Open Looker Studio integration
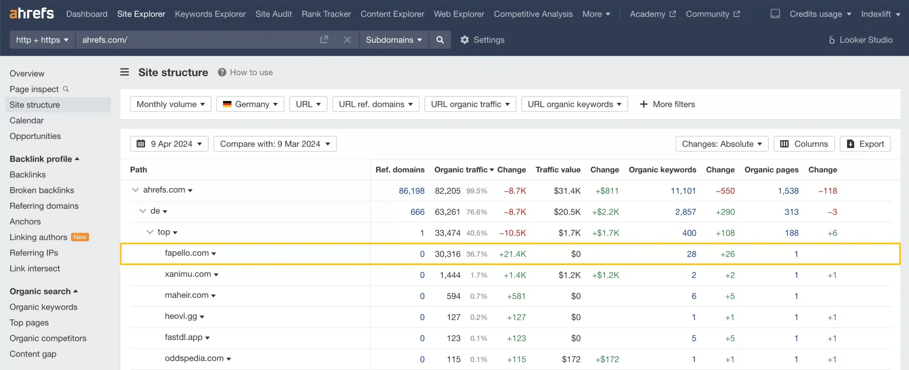This screenshot has height=370, width=909. pos(860,40)
